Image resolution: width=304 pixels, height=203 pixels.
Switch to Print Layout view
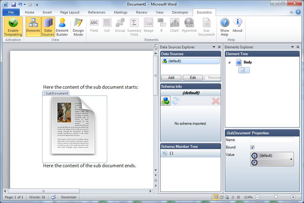click(x=216, y=197)
